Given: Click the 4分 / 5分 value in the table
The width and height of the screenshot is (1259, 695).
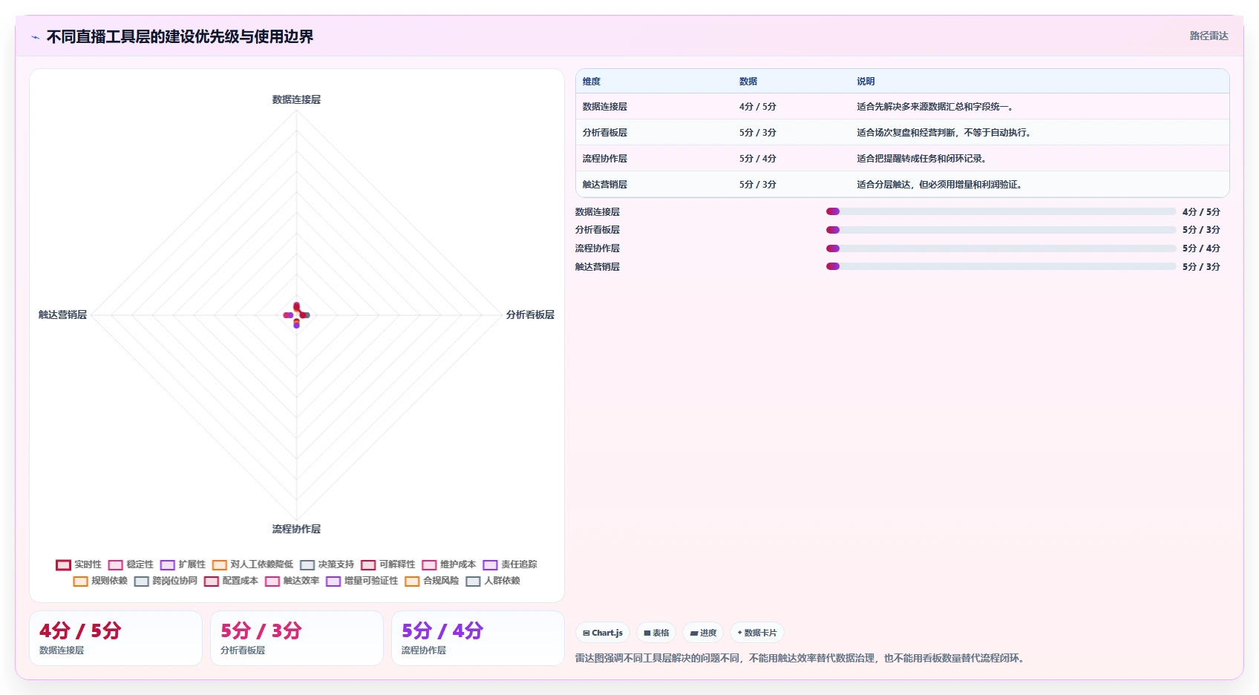Looking at the screenshot, I should point(757,107).
